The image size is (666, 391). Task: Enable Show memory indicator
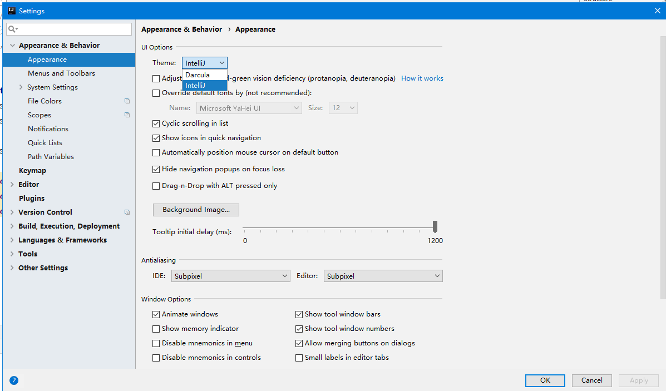(156, 329)
